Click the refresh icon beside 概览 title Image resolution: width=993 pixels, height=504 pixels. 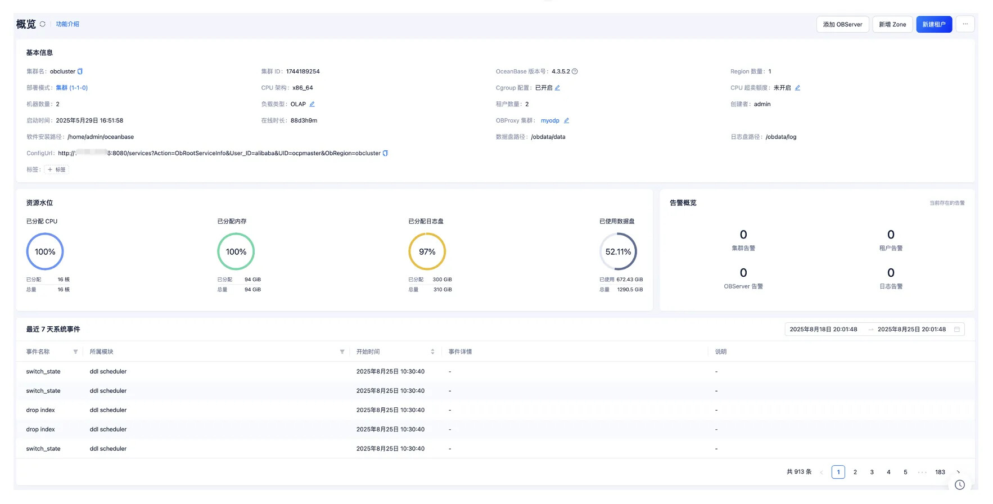click(42, 24)
